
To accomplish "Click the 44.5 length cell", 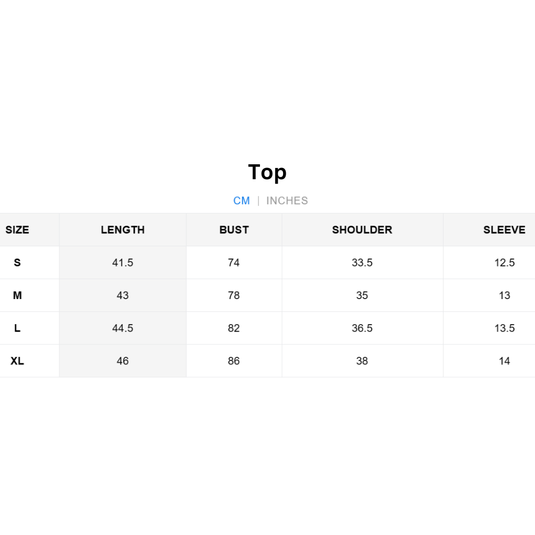I will [x=123, y=328].
